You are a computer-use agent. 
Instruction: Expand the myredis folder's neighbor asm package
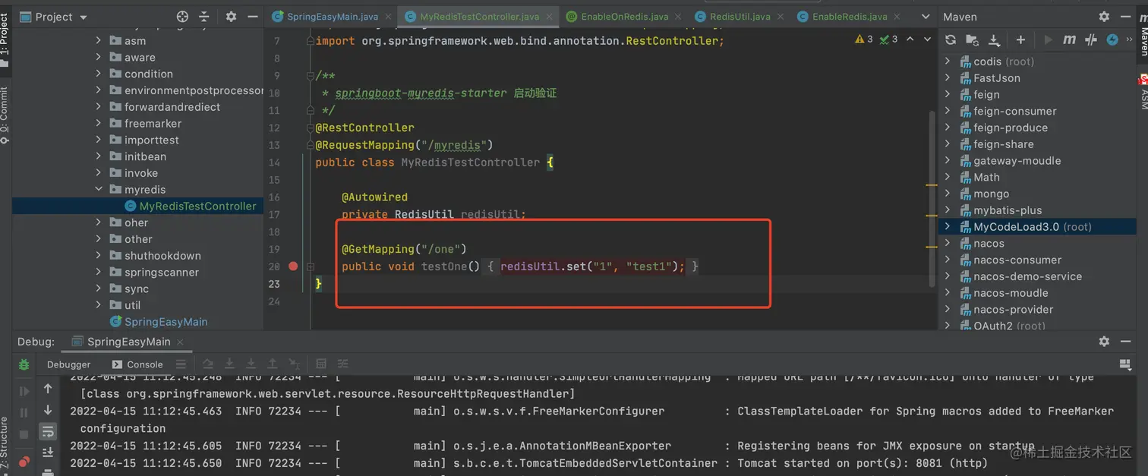pos(99,41)
